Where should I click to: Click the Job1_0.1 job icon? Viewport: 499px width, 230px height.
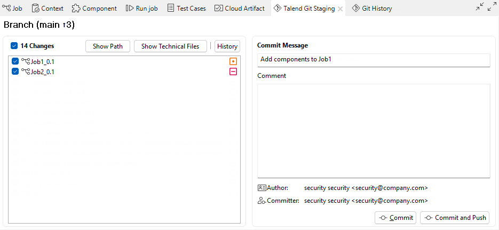click(x=26, y=61)
